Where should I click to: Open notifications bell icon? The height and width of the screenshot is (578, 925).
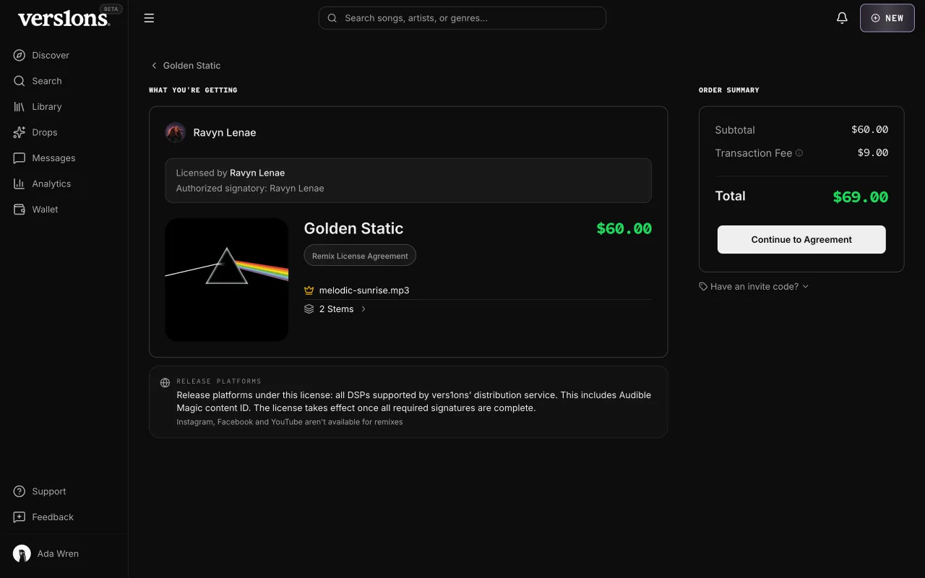(842, 18)
